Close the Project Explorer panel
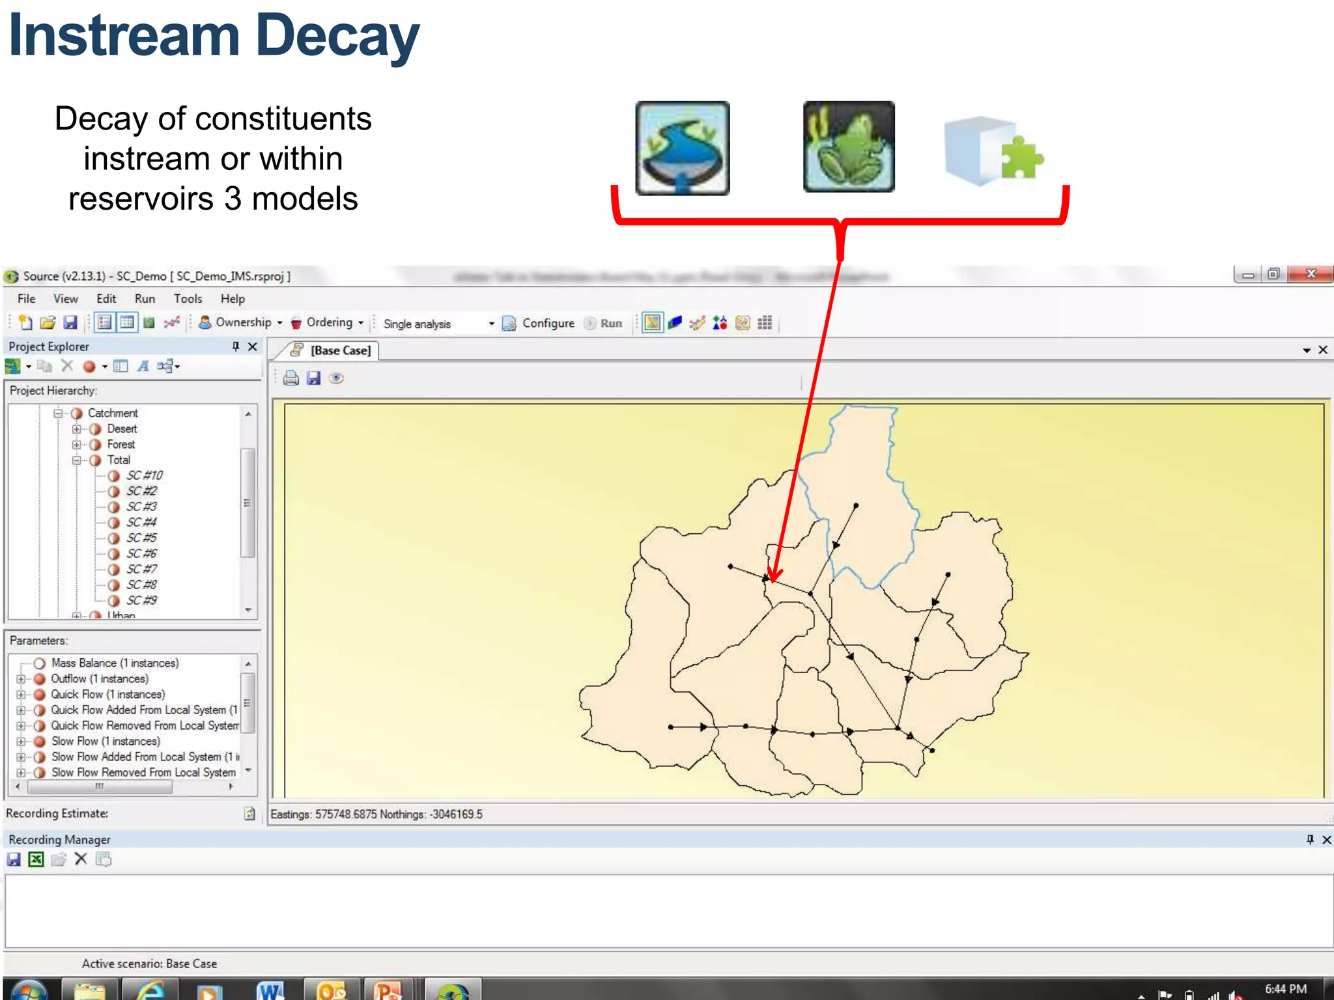This screenshot has width=1334, height=1000. (253, 346)
